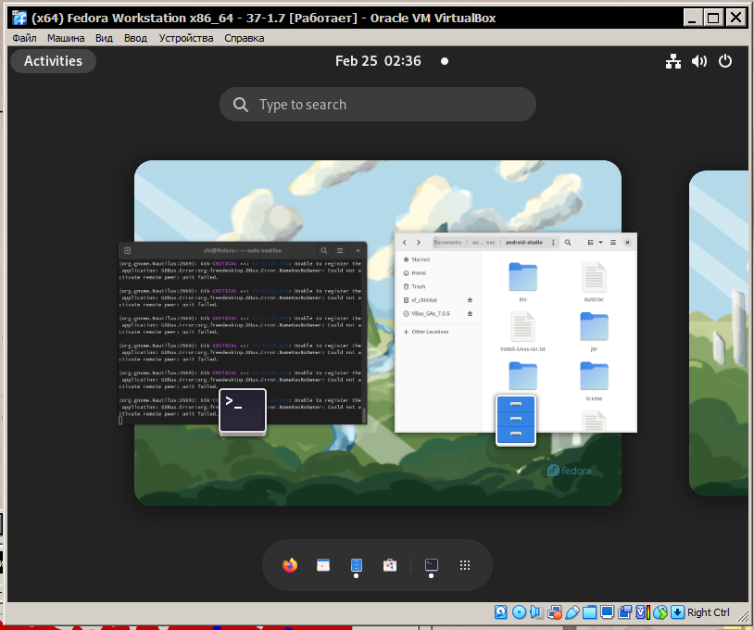Select Install-Linux-tar.txt file
The height and width of the screenshot is (630, 754).
coord(522,332)
